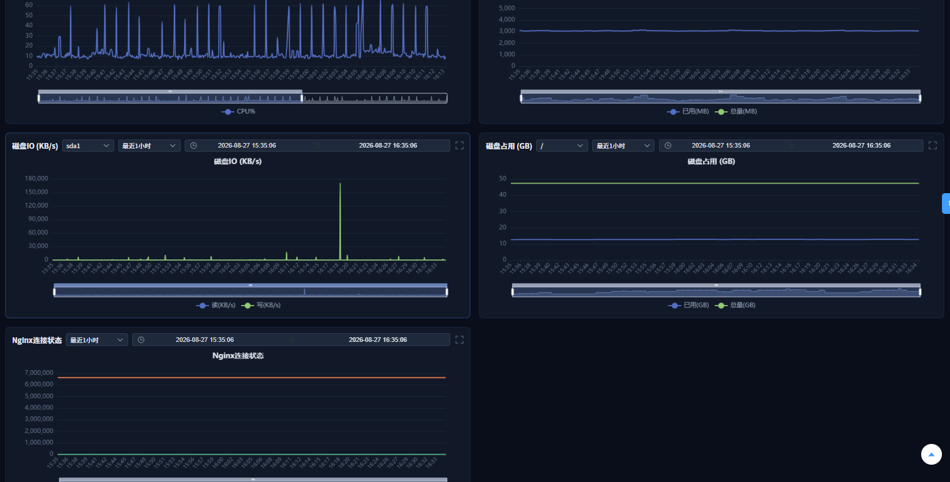
Task: Click the clock icon in the 磁盘IO time range
Action: coord(194,146)
